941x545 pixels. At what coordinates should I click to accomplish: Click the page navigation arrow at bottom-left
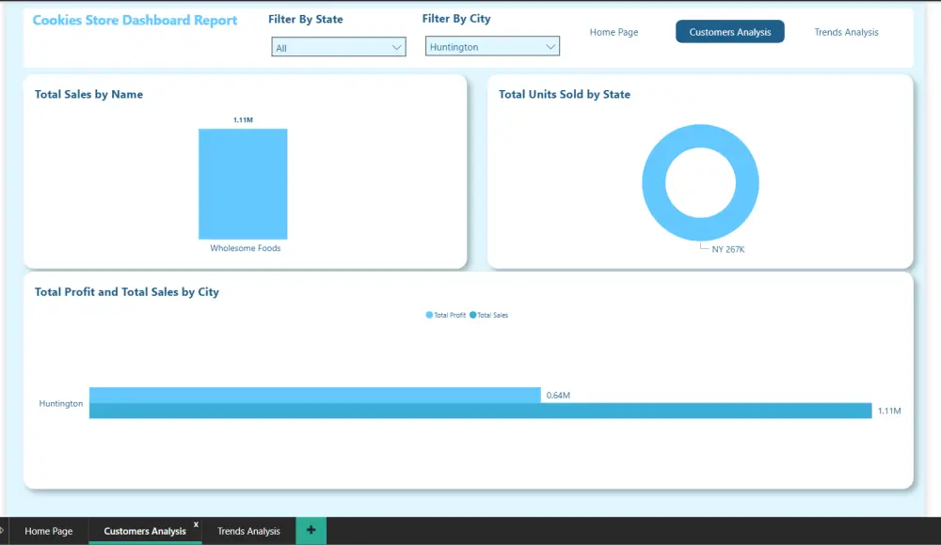pos(3,530)
